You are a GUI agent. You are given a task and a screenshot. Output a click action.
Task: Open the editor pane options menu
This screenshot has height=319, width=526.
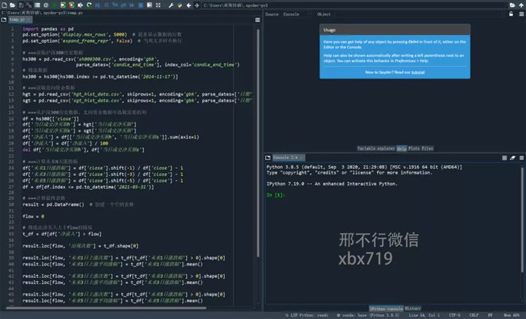click(x=257, y=20)
